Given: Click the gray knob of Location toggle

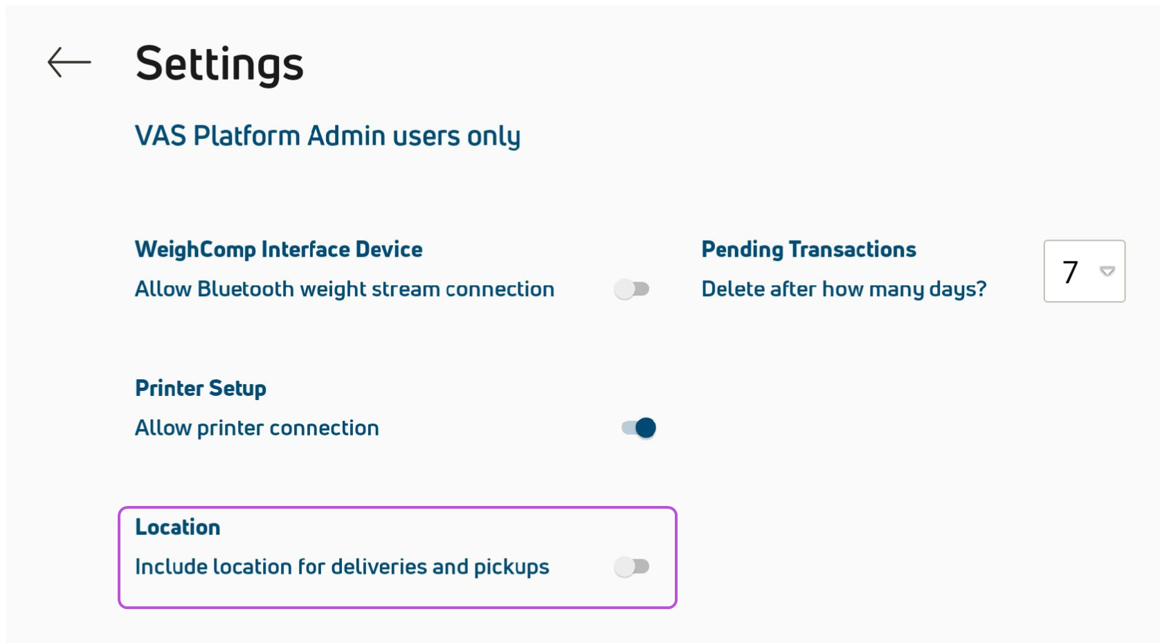Looking at the screenshot, I should tap(624, 567).
